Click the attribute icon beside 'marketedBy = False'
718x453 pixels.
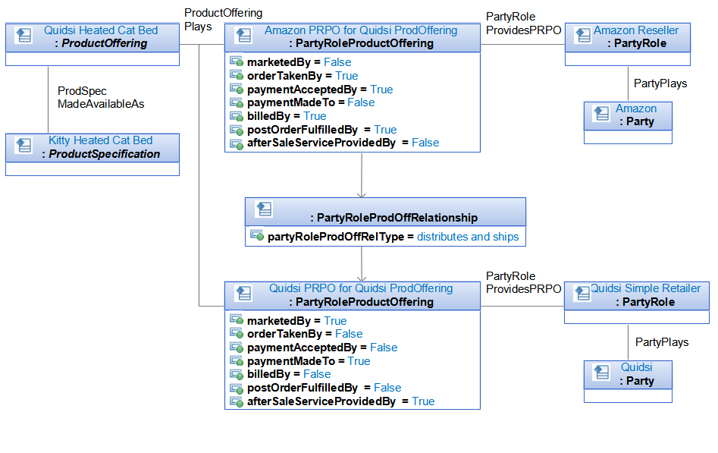point(237,61)
